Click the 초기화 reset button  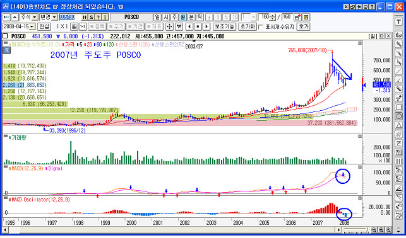(248, 26)
